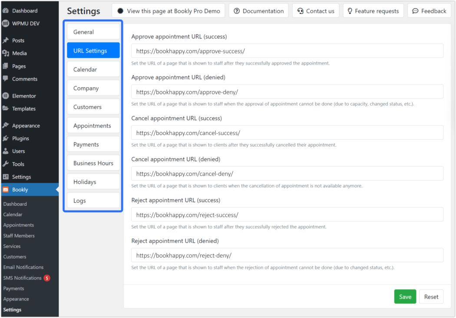Open WordPress Elementor menu label
Screen dimensions: 456x318
[x=24, y=96]
